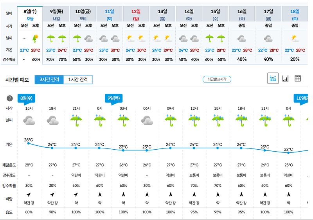Open the 8일(수) 오늘 forecast tab
Screen dimensions: 313x220
30,14
